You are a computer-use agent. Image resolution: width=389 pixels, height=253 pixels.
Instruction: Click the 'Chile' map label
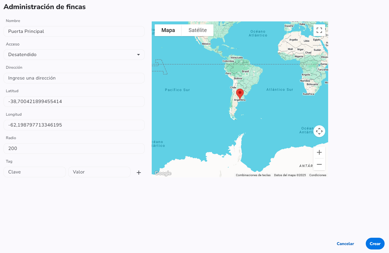pos(233,87)
